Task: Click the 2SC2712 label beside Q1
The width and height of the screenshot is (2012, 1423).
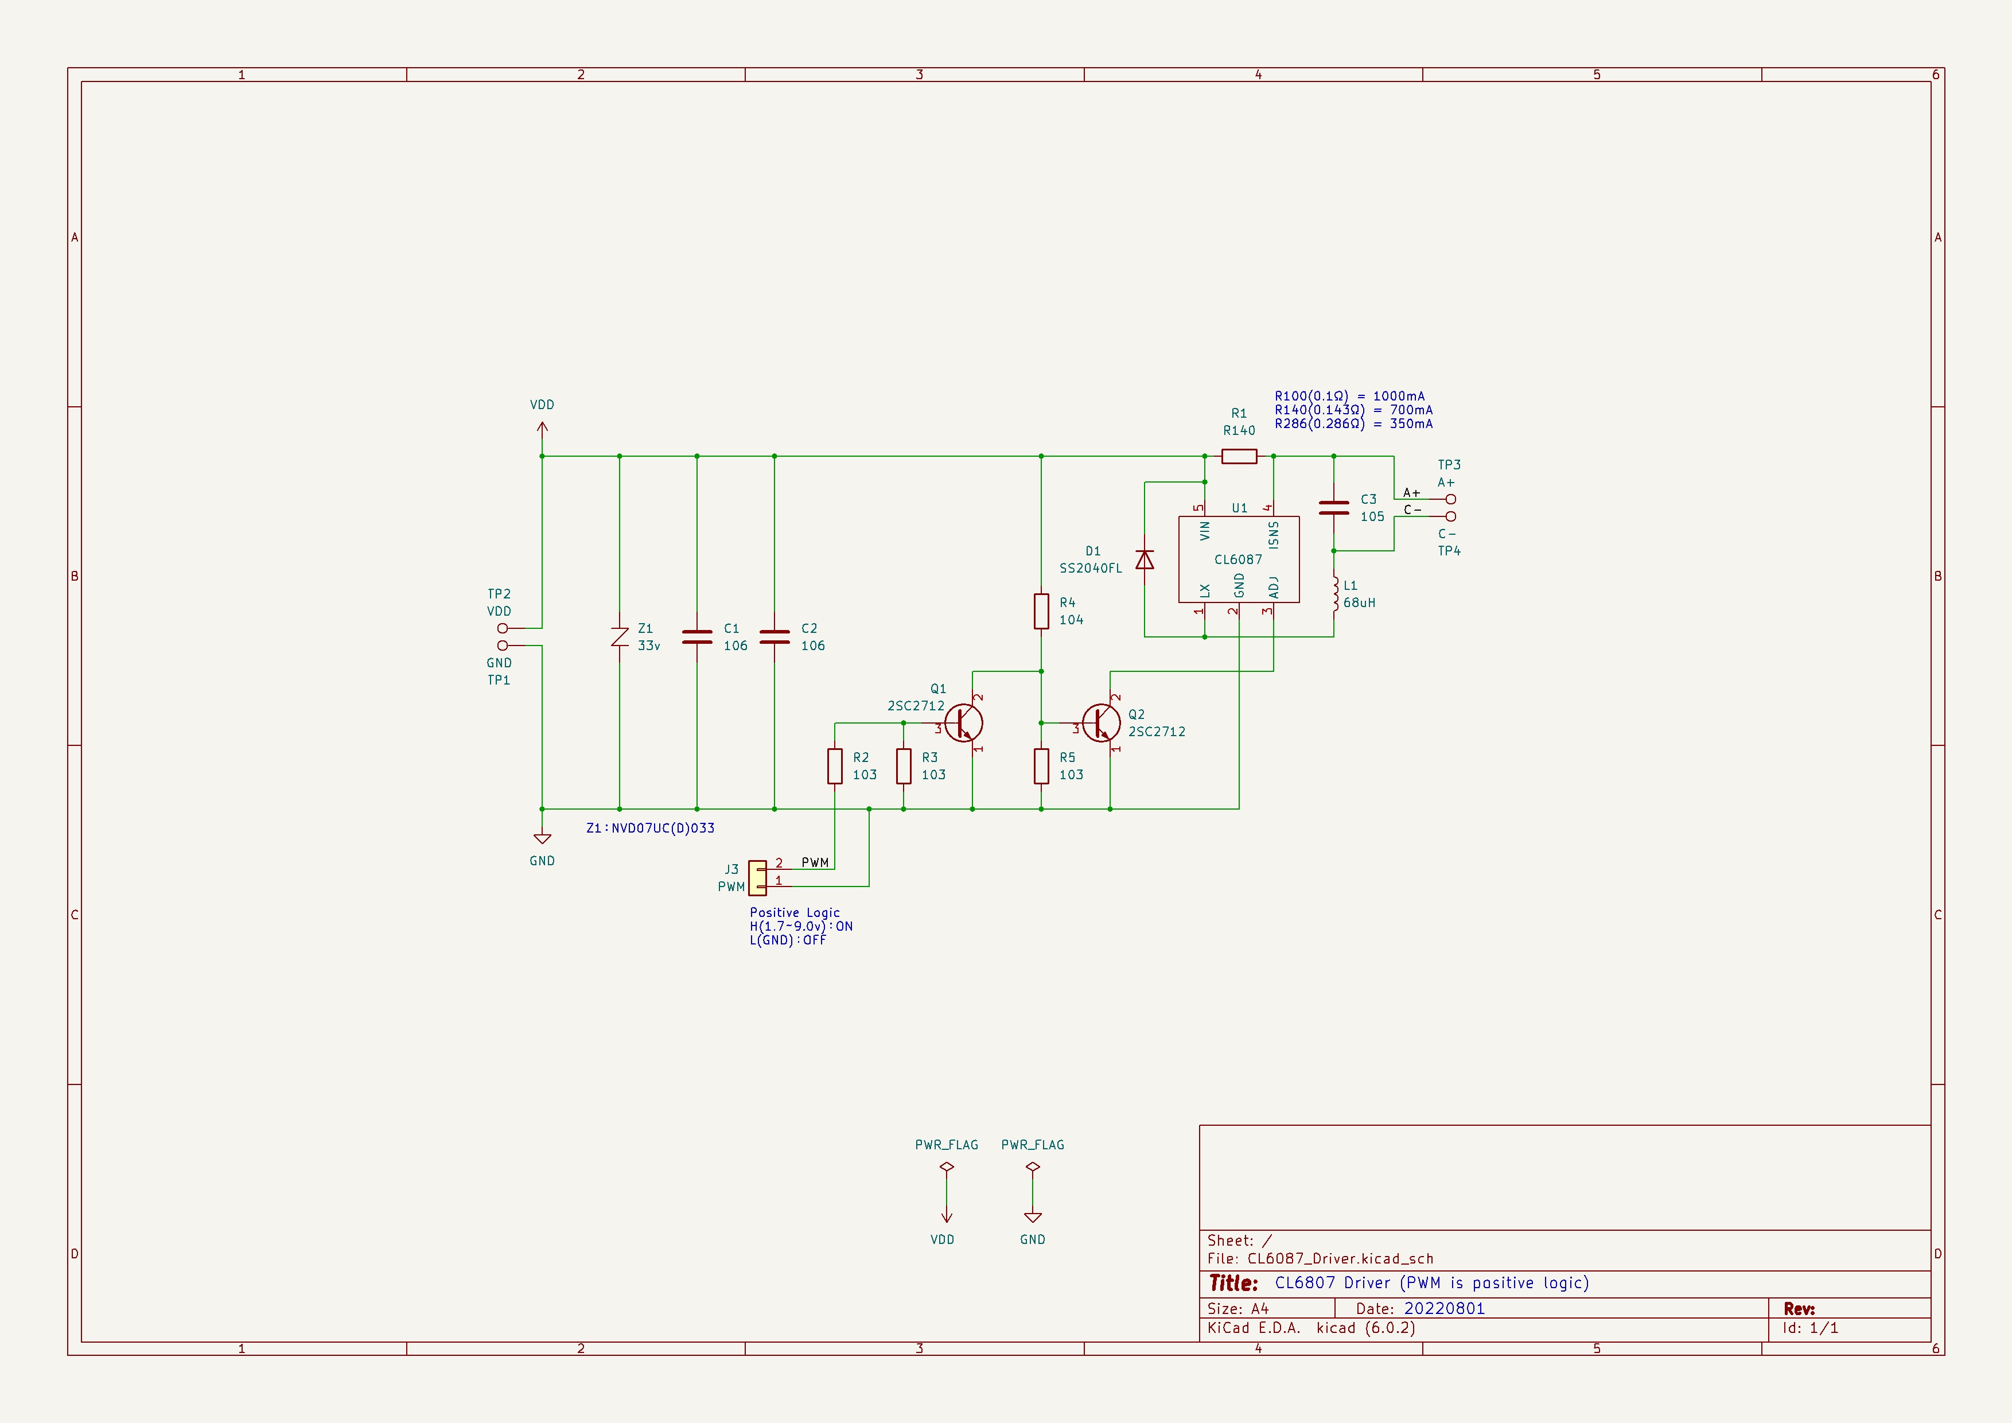Action: pos(916,706)
